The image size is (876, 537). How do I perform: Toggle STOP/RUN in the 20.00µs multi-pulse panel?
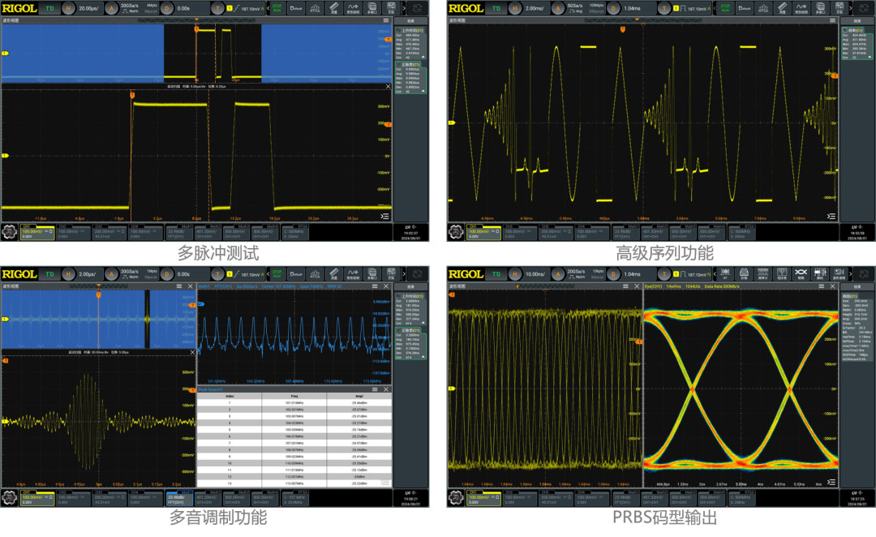277,8
